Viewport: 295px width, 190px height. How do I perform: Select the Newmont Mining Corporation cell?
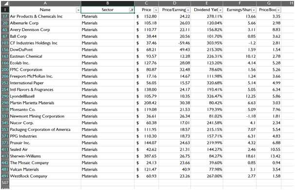45,116
